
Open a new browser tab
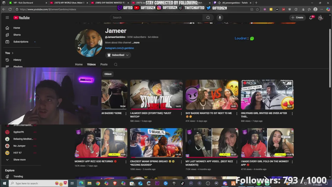256,3
